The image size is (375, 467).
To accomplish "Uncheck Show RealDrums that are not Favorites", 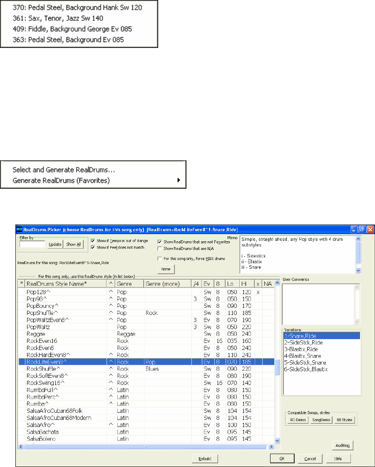I will click(160, 242).
